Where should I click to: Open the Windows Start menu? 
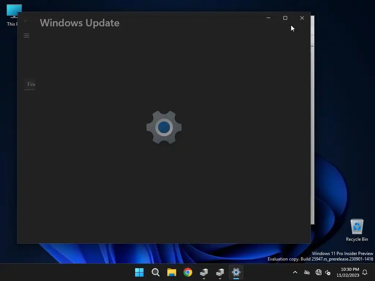[x=139, y=272]
